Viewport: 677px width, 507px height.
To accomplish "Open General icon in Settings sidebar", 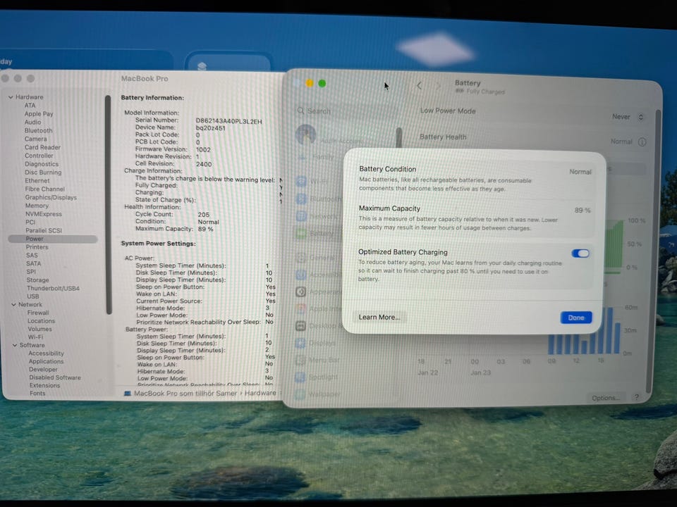I will coord(301,258).
